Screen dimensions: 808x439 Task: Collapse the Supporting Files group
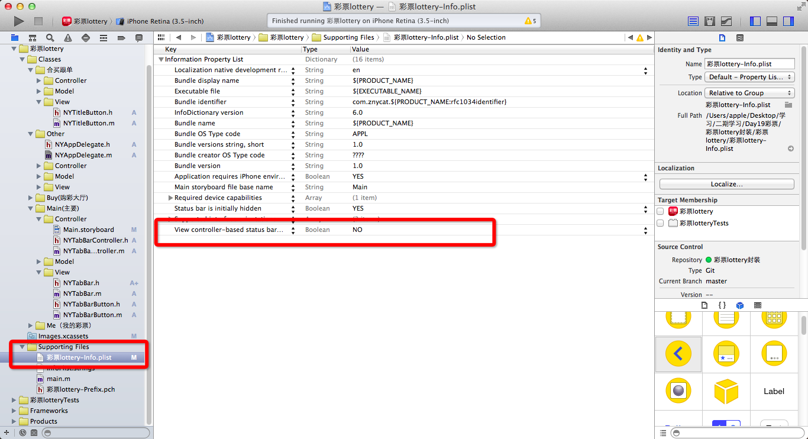(22, 347)
